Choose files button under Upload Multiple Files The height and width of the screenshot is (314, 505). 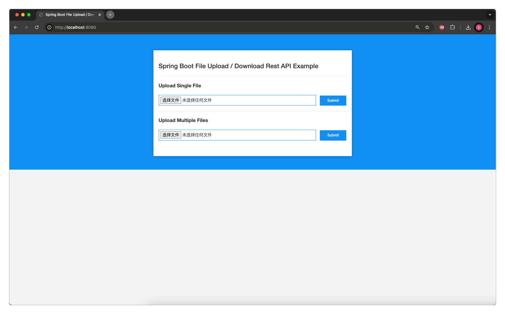tap(171, 135)
